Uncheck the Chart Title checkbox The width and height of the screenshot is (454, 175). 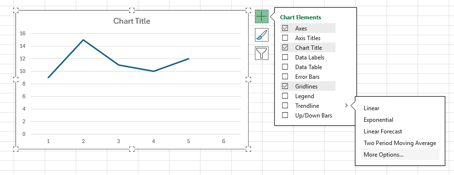pyautogui.click(x=285, y=47)
